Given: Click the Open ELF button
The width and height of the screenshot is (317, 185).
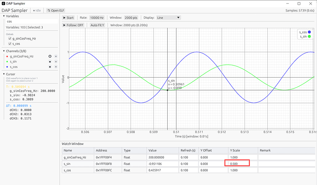Looking at the screenshot, I should tap(56, 10).
